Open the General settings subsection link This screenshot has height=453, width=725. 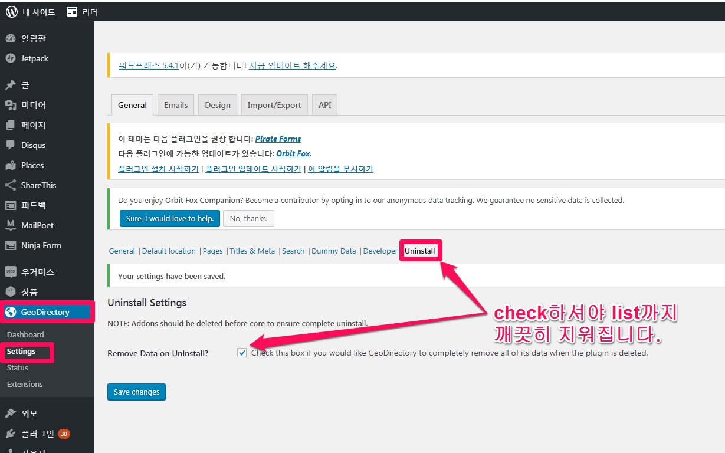122,251
